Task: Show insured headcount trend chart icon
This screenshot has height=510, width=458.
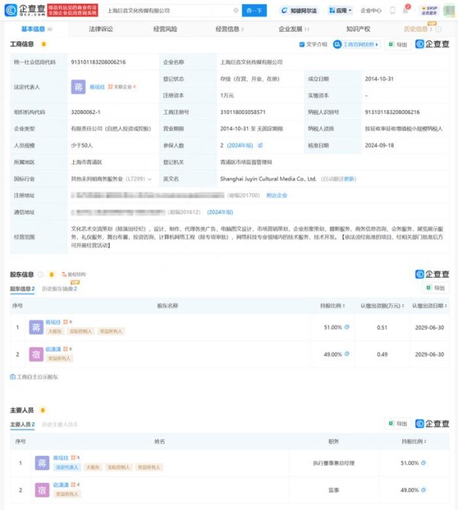Action: 260,145
